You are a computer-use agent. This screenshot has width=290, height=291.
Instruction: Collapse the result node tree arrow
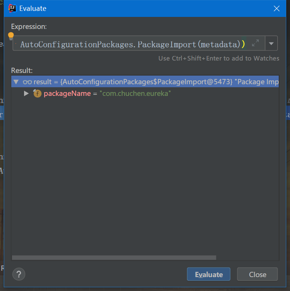16,82
